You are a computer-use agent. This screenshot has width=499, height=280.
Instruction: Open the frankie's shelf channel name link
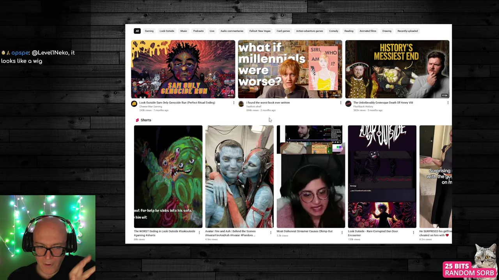tap(254, 107)
